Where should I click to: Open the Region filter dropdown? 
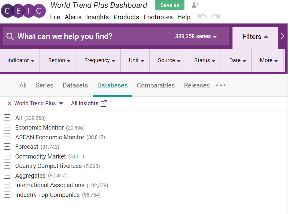tap(59, 60)
